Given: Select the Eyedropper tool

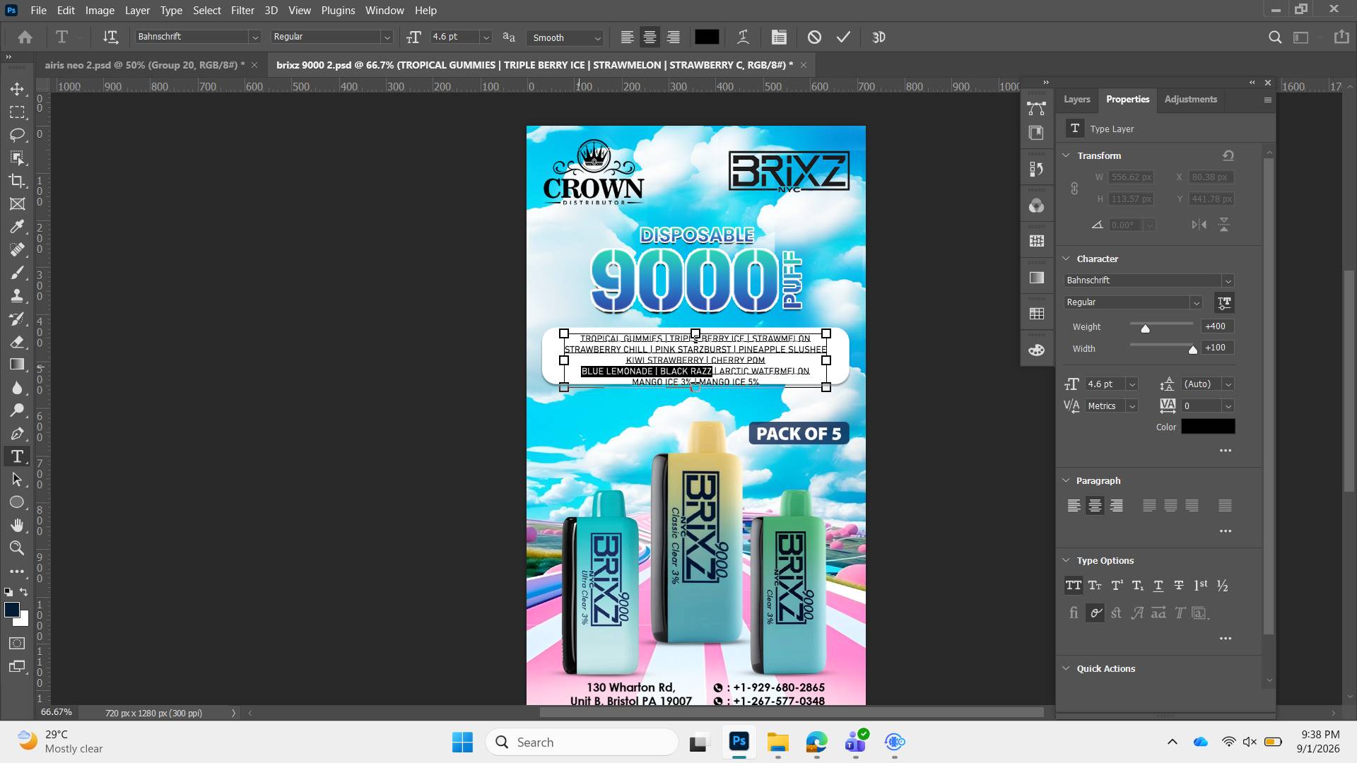Looking at the screenshot, I should [x=17, y=226].
